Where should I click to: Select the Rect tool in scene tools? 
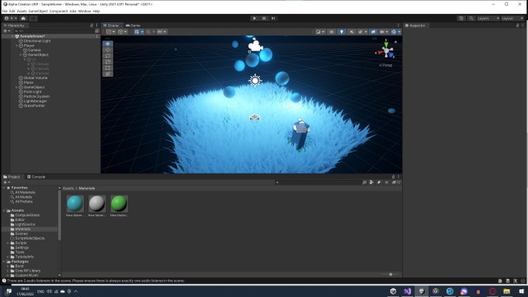(108, 68)
